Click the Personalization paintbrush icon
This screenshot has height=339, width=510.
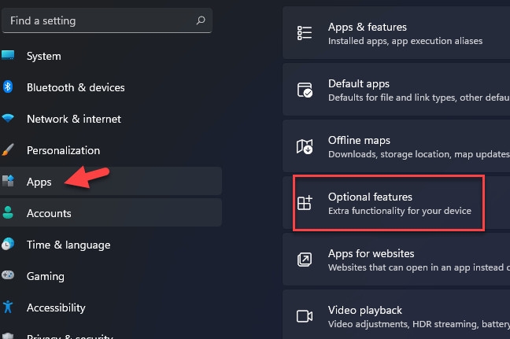[8, 149]
